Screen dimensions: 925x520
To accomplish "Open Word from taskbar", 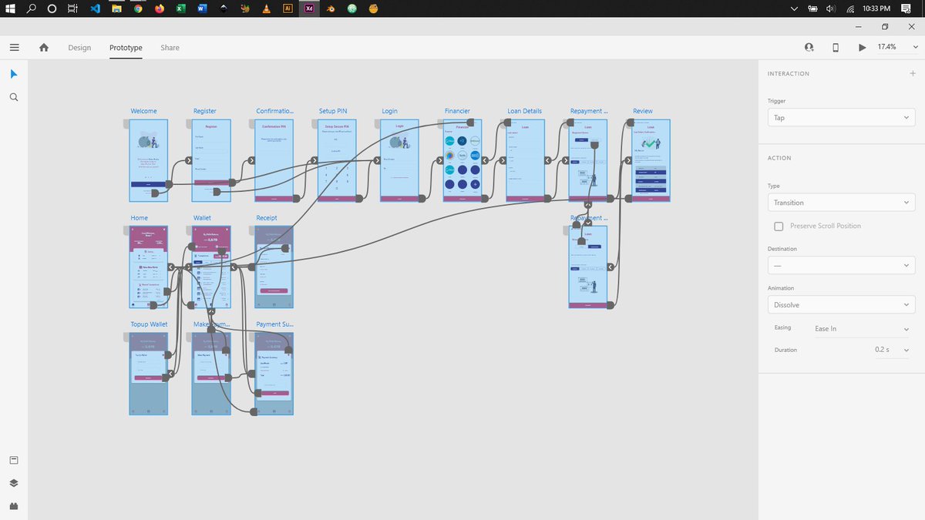I will (x=202, y=8).
